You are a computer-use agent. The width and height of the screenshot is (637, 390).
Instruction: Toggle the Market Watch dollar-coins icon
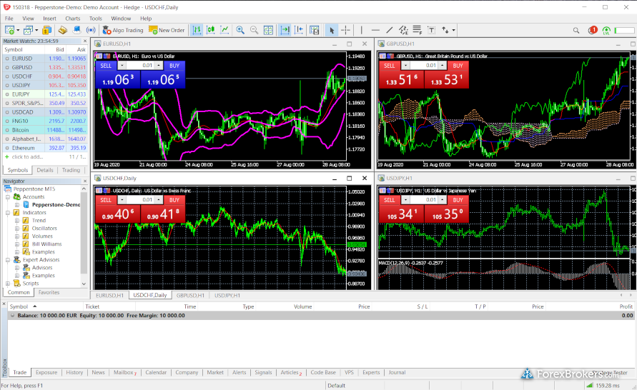pos(47,30)
